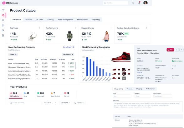Open the On-Dock tab
This screenshot has width=184, height=128.
point(39,20)
